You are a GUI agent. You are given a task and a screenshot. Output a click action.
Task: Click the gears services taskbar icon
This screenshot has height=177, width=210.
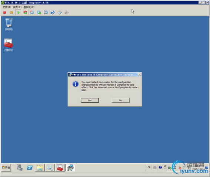(50, 168)
